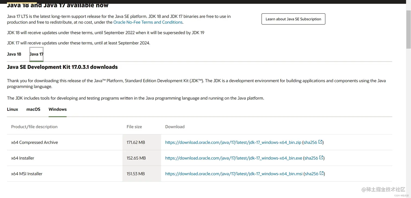The image size is (411, 198).
Task: Click Java SE Development Kit 17.0.3.1 downloads heading
Action: pos(62,67)
